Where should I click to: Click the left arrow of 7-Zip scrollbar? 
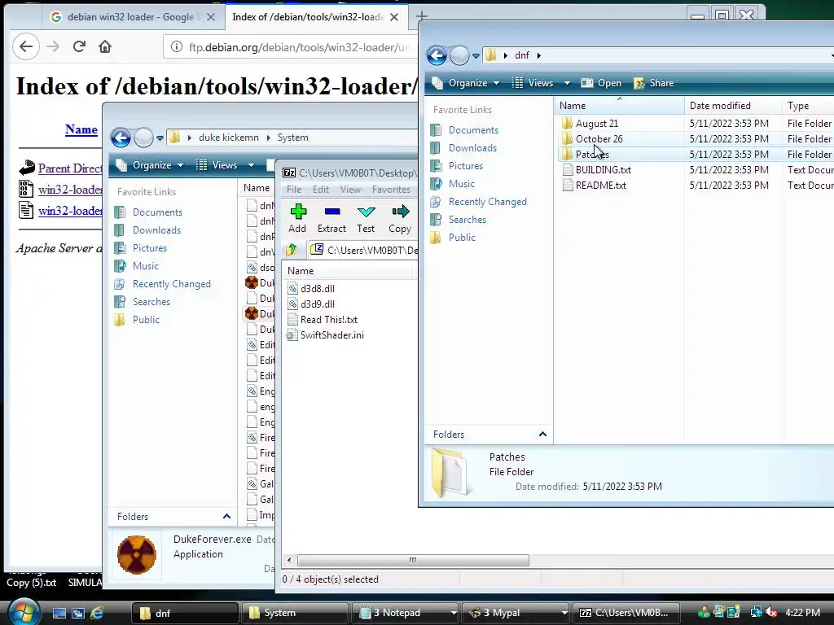(x=289, y=560)
